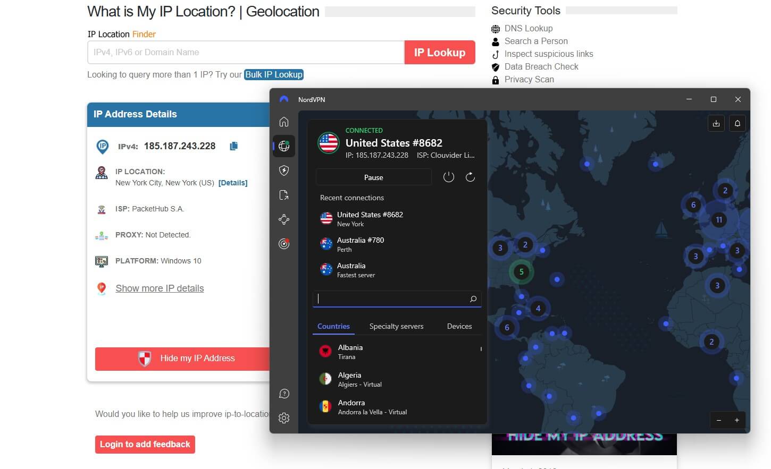Open the Meshnet nodes sidebar icon
This screenshot has width=771, height=469.
pos(284,219)
